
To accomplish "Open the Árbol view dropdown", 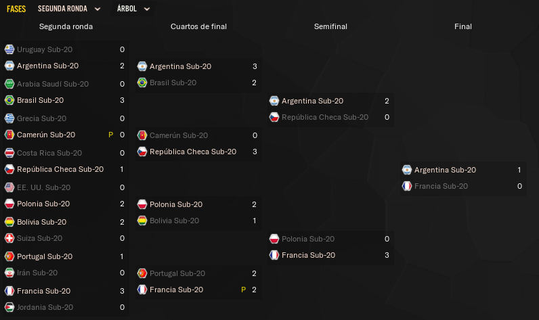I will point(133,9).
